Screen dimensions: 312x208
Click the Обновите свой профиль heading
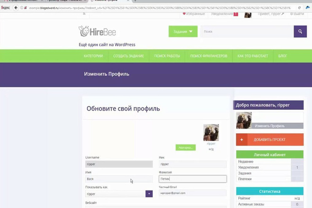coord(123,109)
